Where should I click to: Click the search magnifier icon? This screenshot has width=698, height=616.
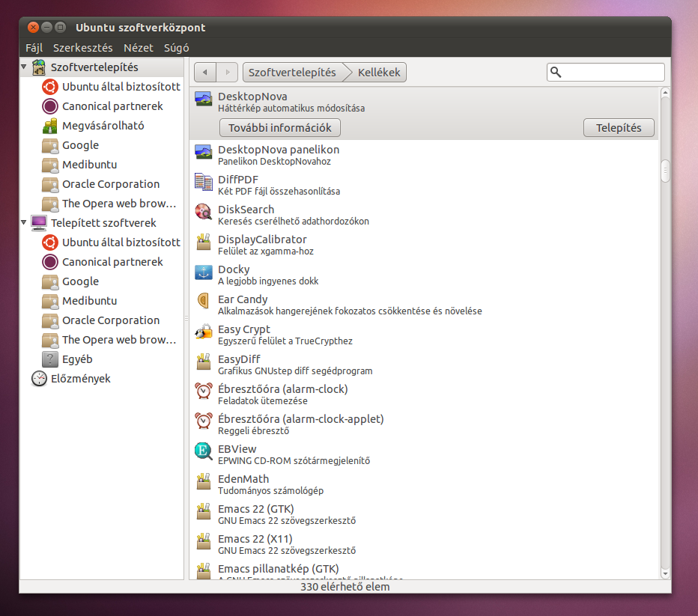(556, 72)
